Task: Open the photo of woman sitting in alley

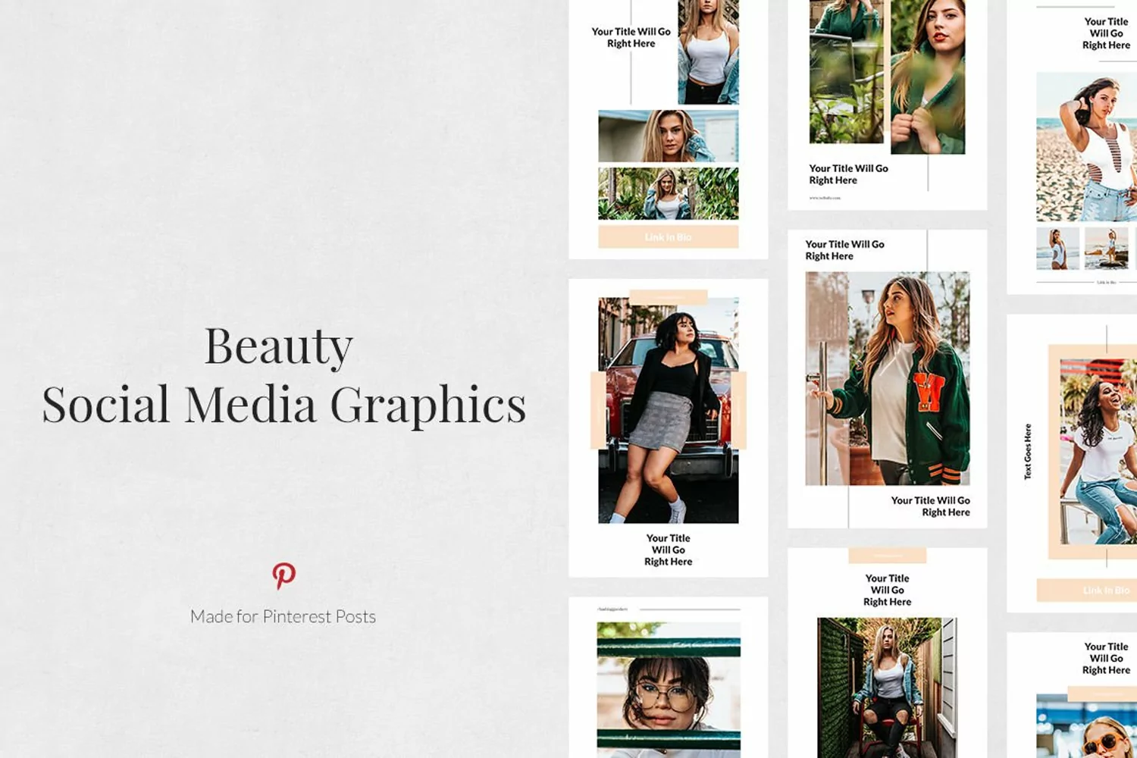Action: [887, 686]
